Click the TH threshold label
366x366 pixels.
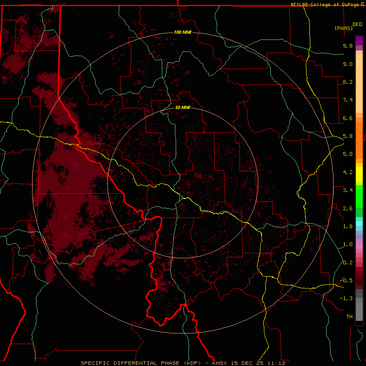coord(349,317)
